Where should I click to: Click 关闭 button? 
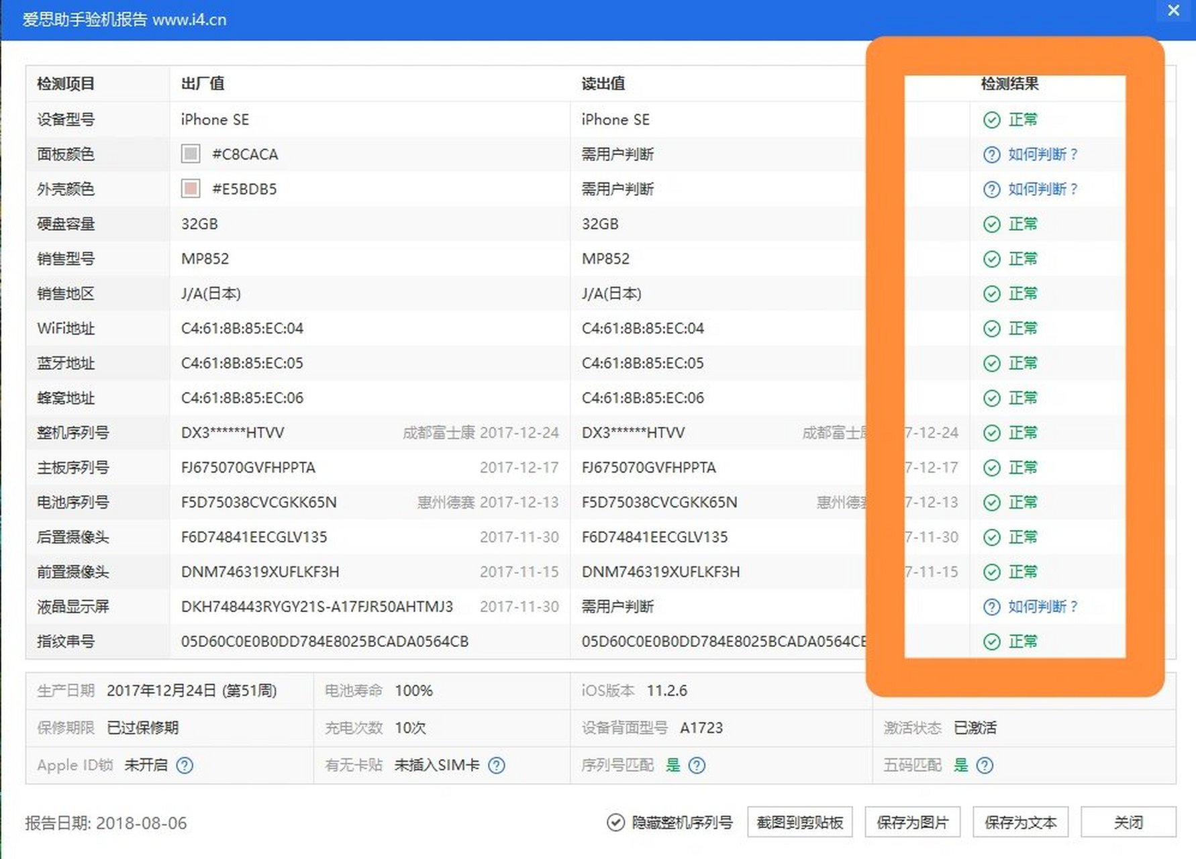point(1128,823)
